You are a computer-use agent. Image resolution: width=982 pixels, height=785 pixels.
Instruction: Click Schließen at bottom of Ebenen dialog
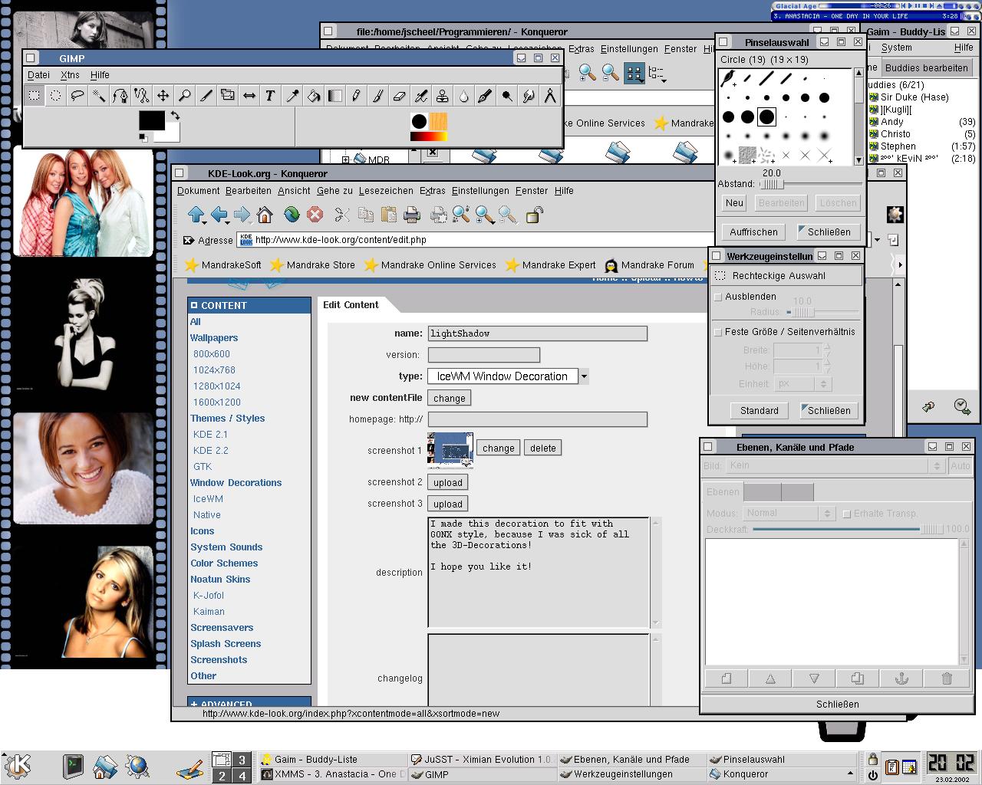[838, 705]
